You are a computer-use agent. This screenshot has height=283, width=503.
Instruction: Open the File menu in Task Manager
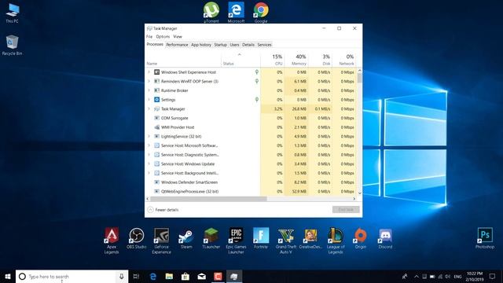[149, 37]
